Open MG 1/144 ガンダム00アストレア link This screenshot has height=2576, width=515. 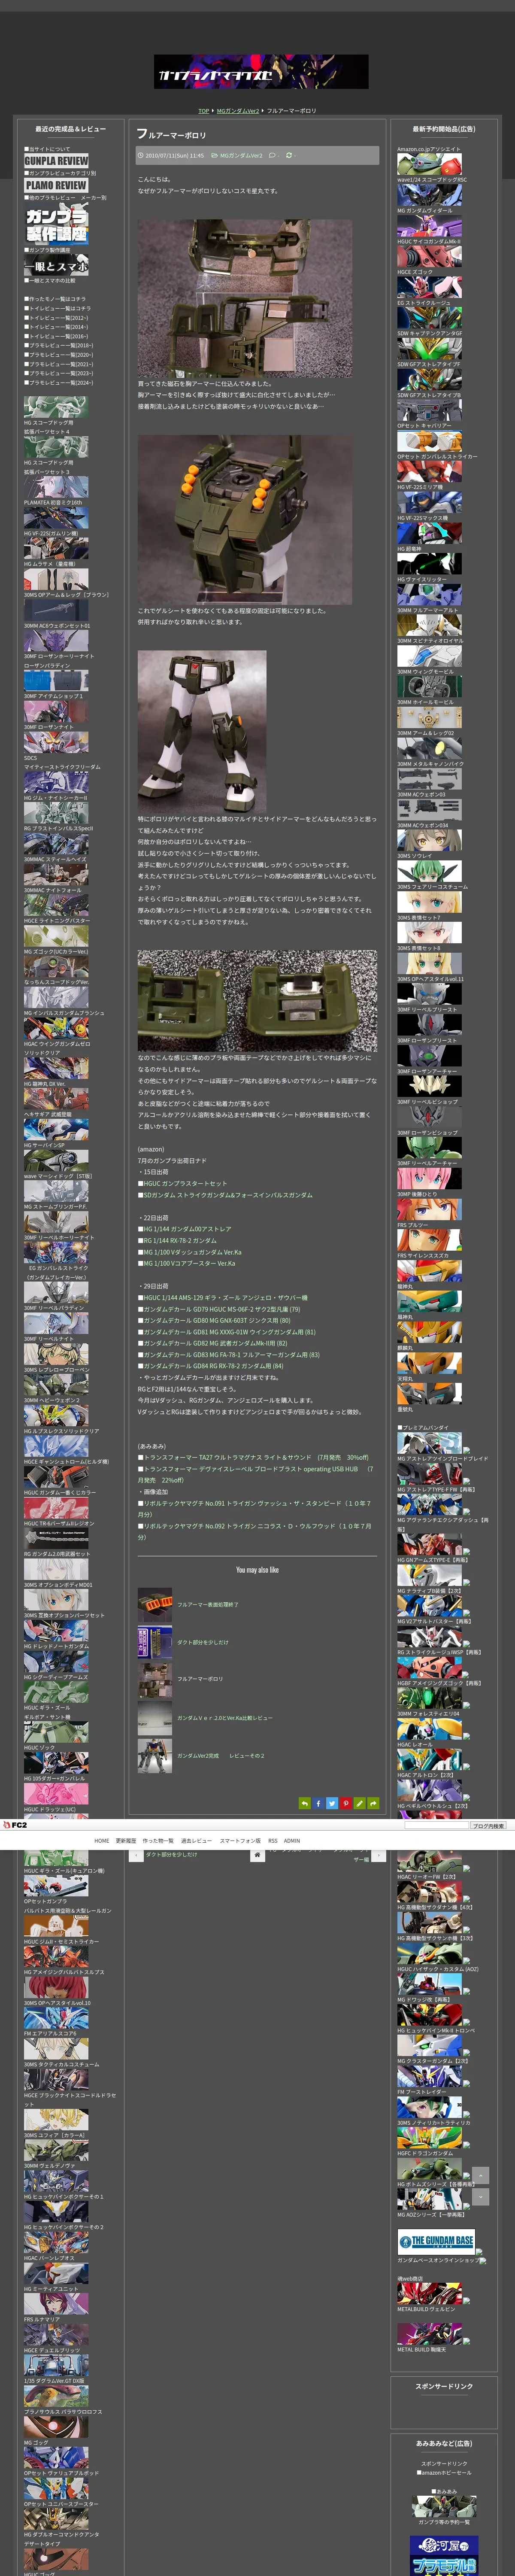click(187, 1229)
